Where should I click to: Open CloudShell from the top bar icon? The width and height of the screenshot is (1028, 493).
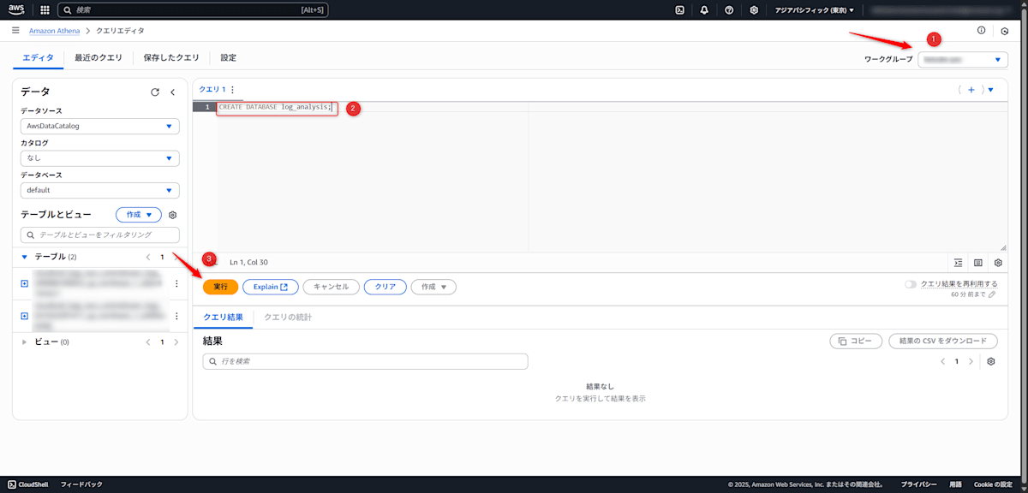coord(679,10)
